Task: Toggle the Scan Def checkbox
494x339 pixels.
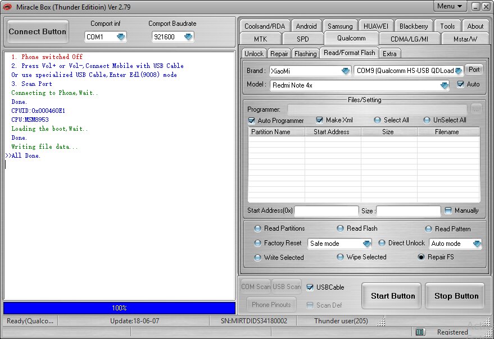Action: pos(310,305)
